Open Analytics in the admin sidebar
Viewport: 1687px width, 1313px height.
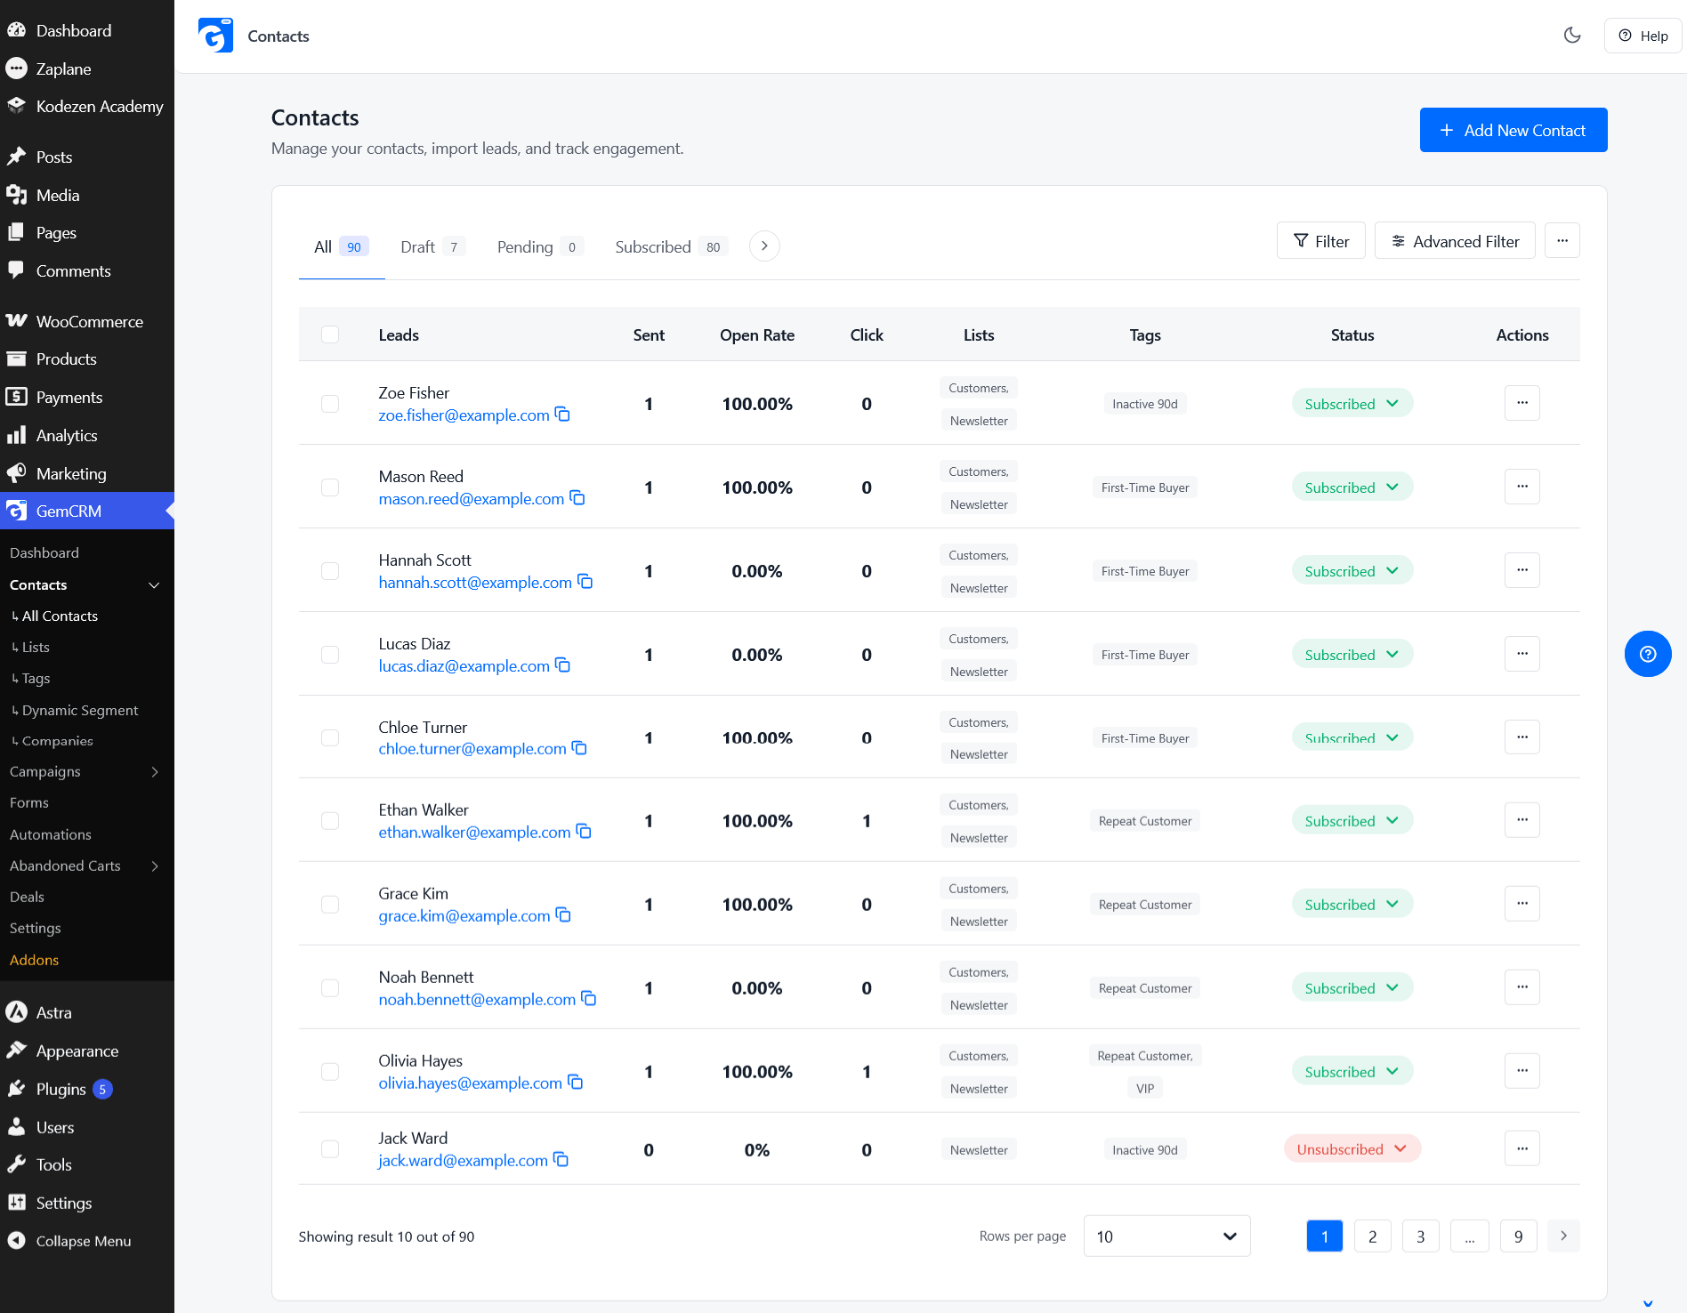87,435
